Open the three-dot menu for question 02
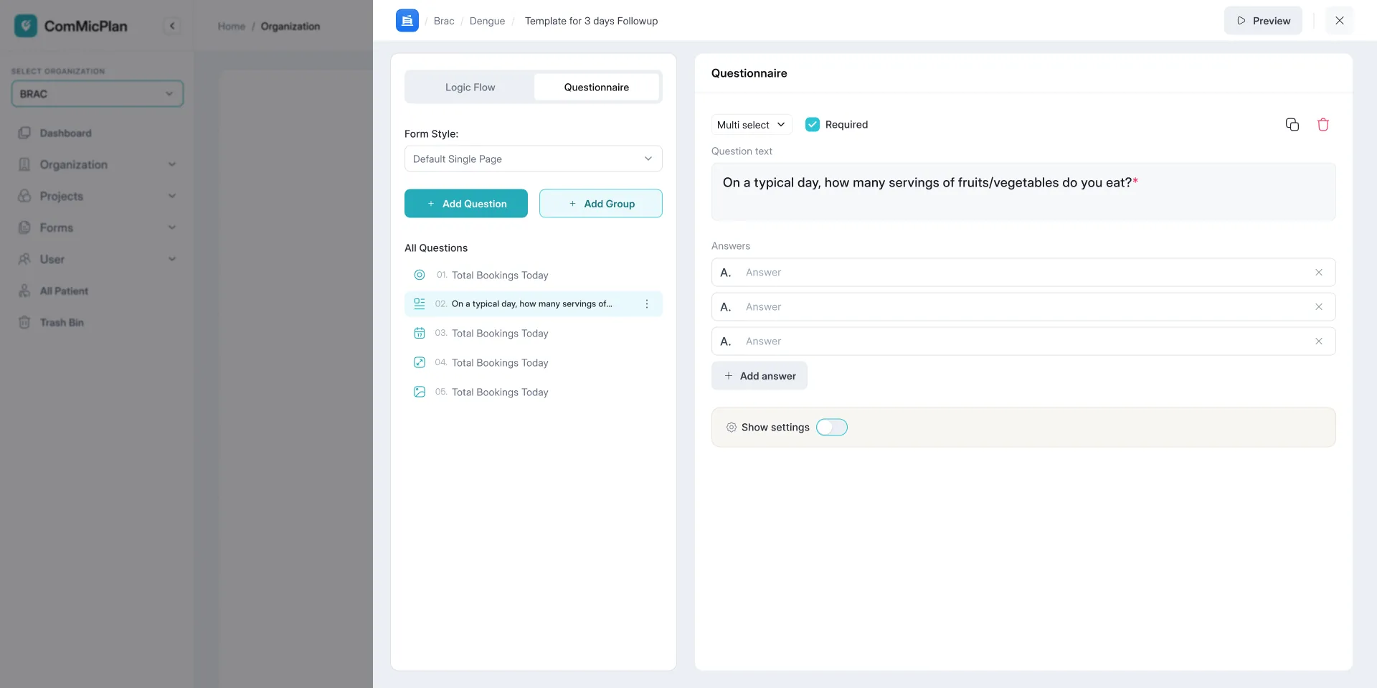The width and height of the screenshot is (1377, 688). pos(647,304)
